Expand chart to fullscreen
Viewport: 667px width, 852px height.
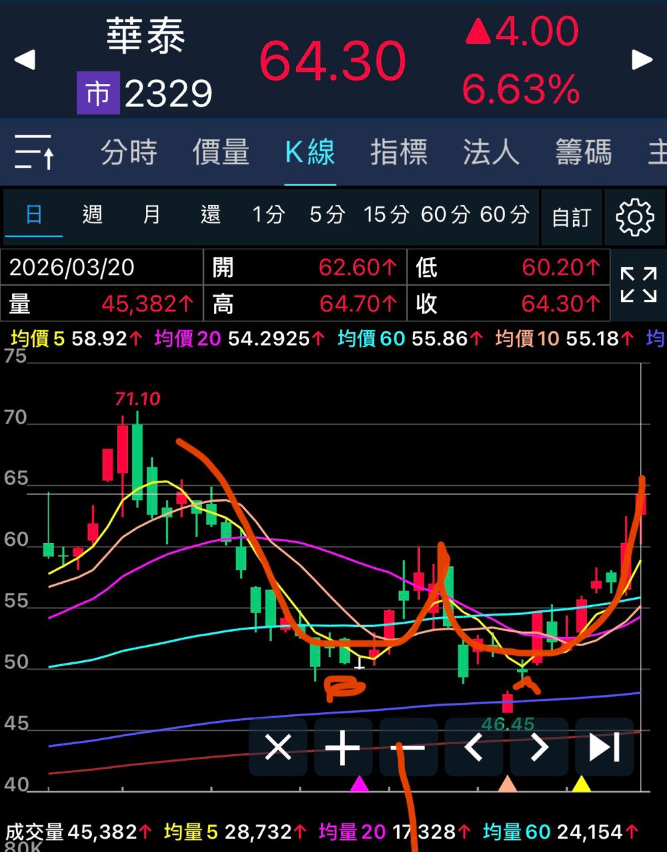pos(638,285)
